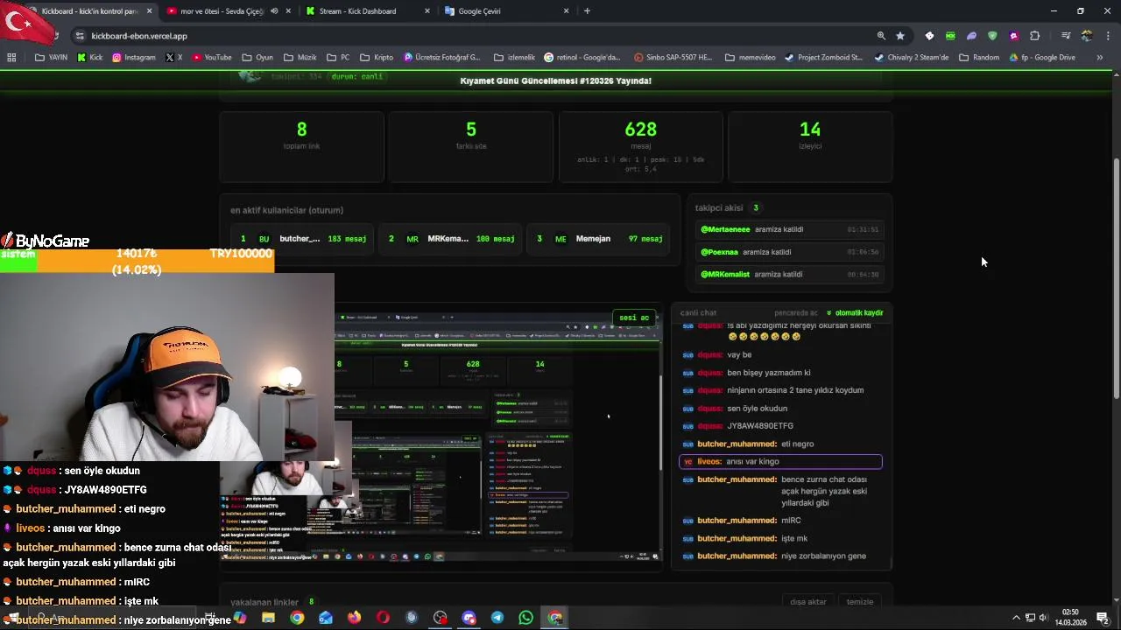This screenshot has width=1121, height=630.
Task: Open the Project Zomboid Steam bookmark
Action: pyautogui.click(x=823, y=58)
